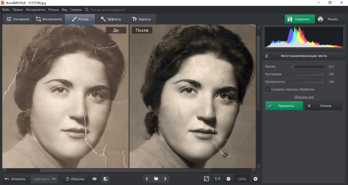The height and width of the screenshot is (185, 348).
Task: Set zoom to 1:1
Action: coord(217,179)
